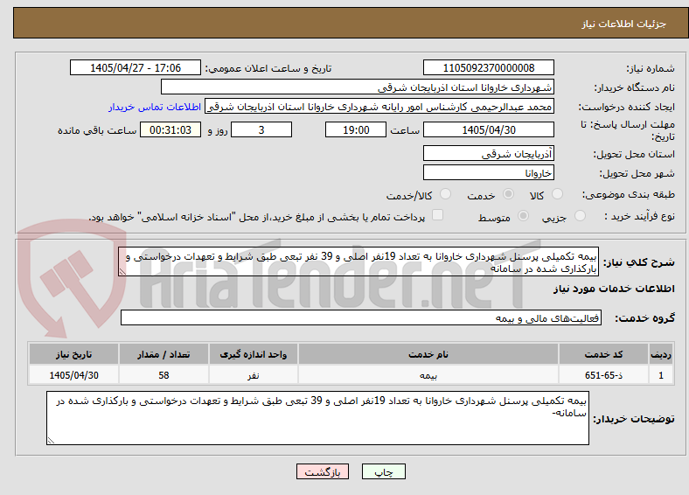Select the کالا radio button

click(557, 194)
